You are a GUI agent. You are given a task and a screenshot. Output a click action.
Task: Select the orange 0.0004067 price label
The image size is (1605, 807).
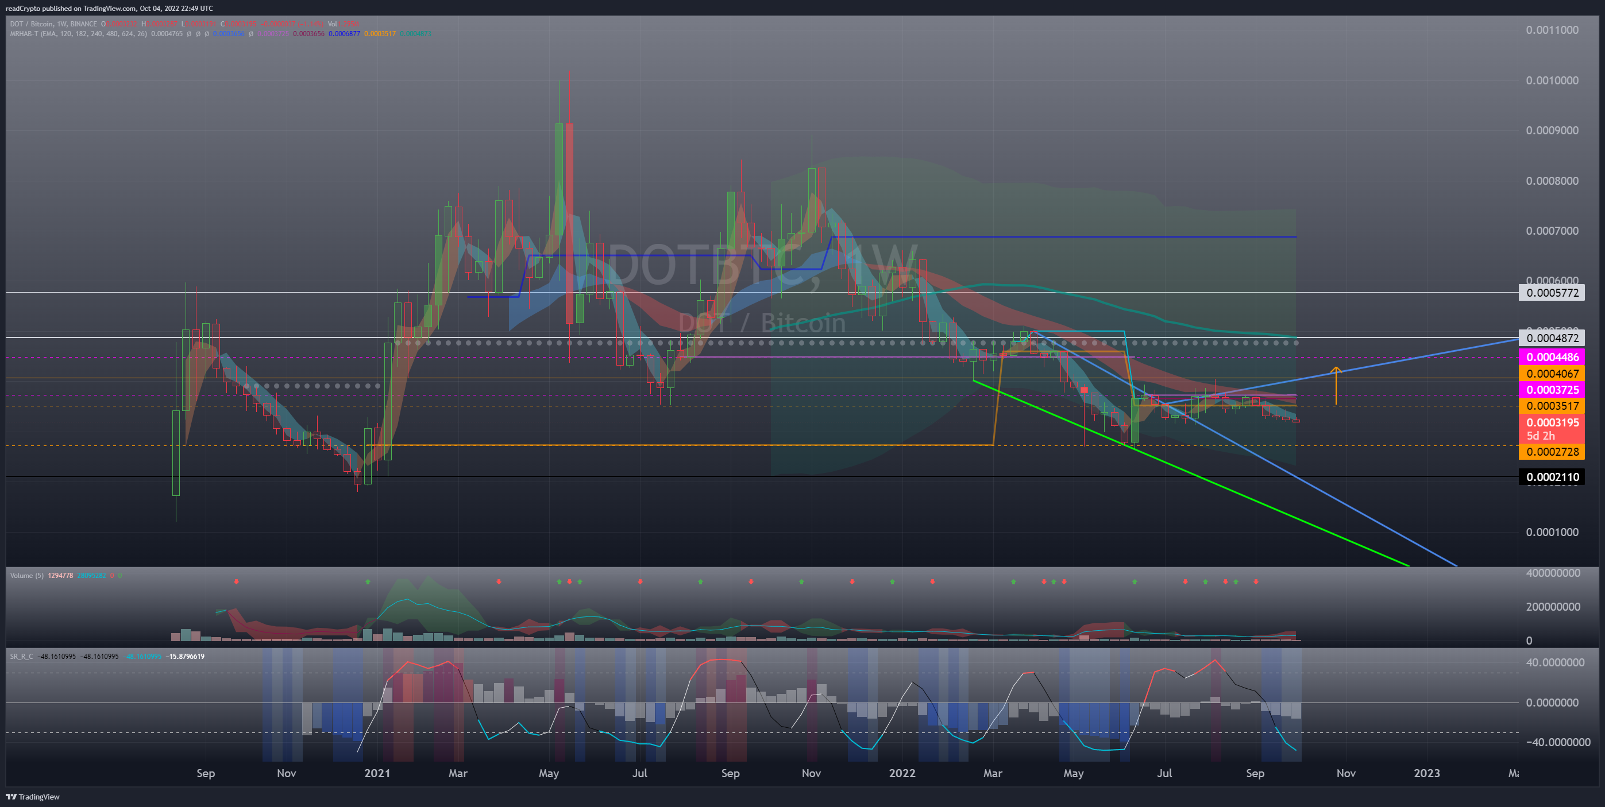tap(1552, 374)
